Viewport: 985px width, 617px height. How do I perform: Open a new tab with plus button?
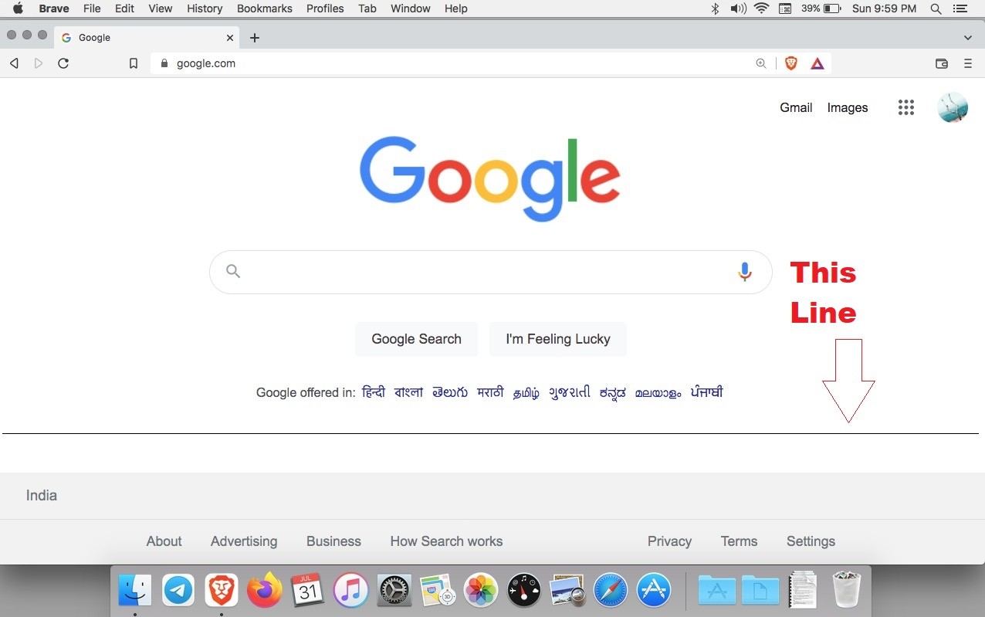point(255,37)
